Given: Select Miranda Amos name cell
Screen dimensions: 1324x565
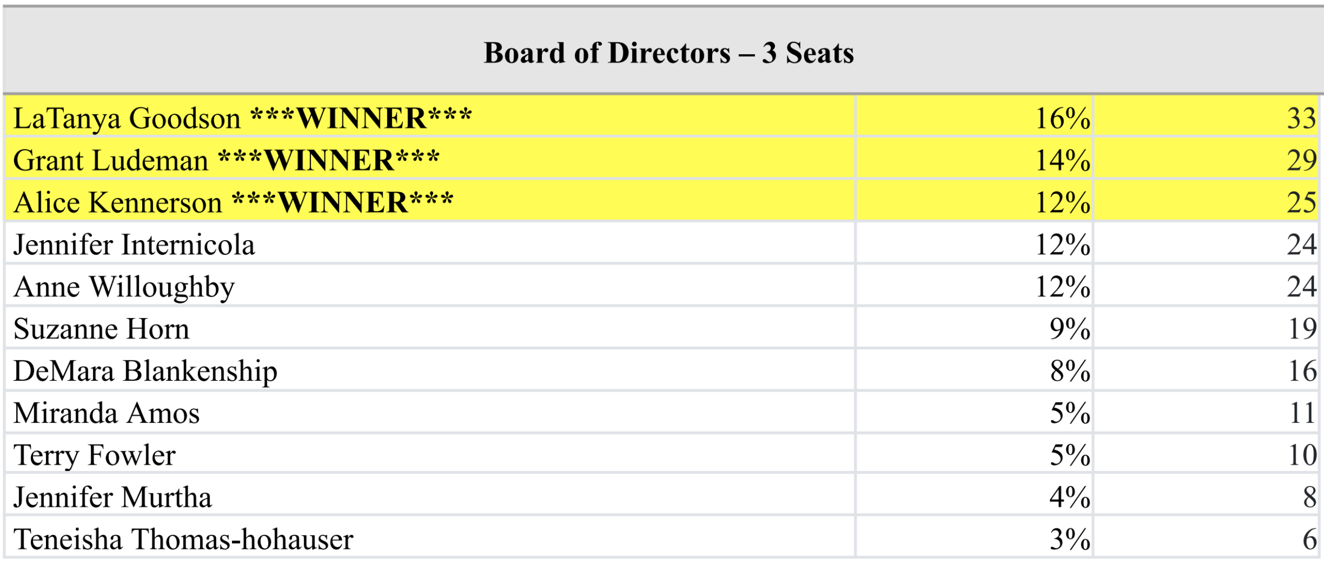Looking at the screenshot, I should 430,413.
